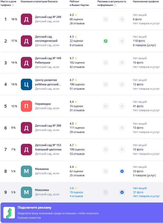
Task: Click 'Наполнение профиля' column header
Action: pyautogui.click(x=146, y=2)
